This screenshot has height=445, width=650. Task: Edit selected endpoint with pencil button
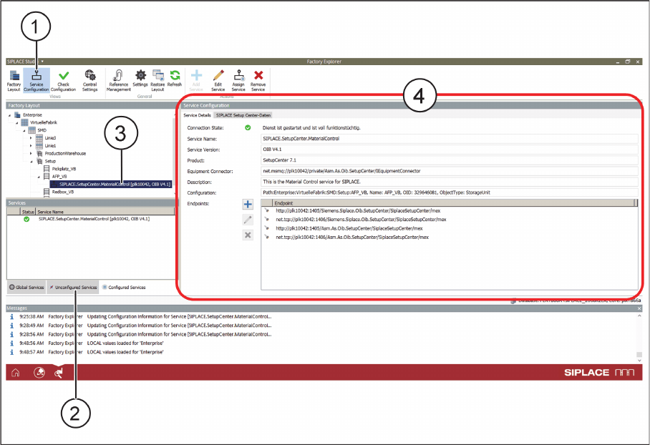point(248,220)
